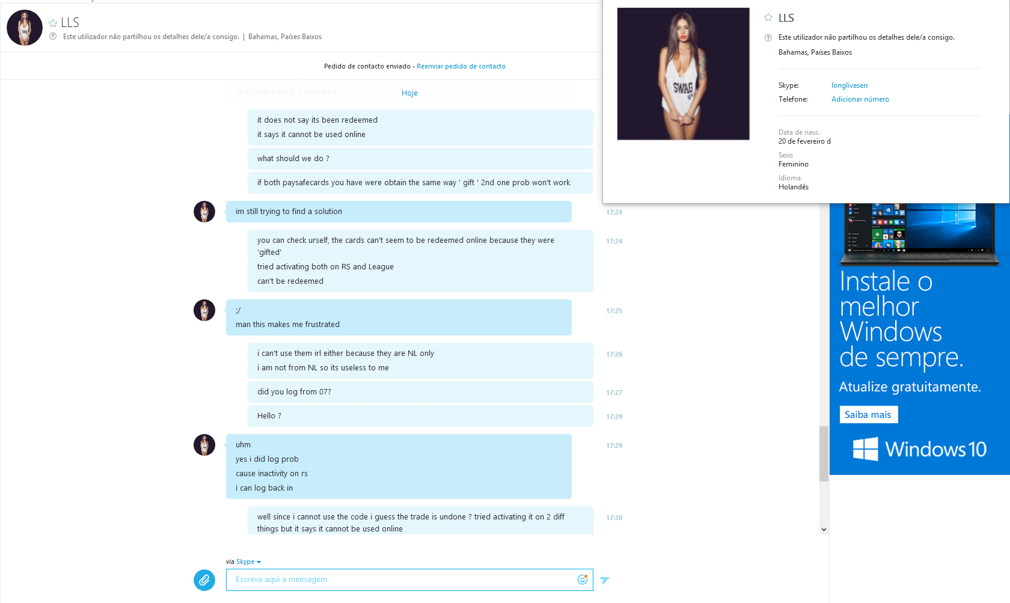The height and width of the screenshot is (603, 1010).
Task: Open the 'via Skype' dropdown
Action: point(243,562)
